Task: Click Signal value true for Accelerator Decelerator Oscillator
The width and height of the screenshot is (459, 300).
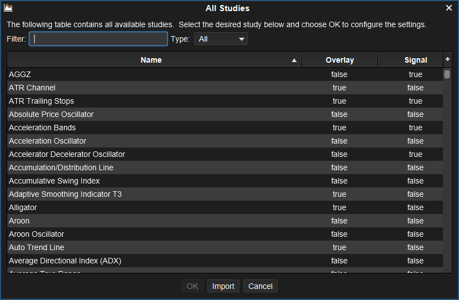Action: point(416,154)
